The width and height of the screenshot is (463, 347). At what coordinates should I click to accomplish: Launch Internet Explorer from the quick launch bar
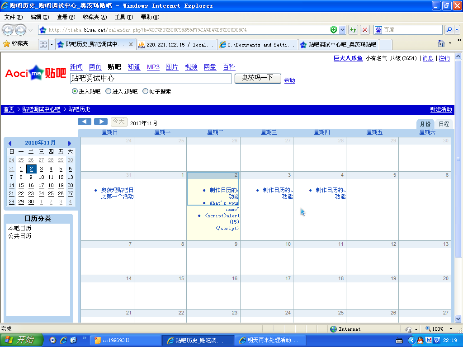point(63,340)
